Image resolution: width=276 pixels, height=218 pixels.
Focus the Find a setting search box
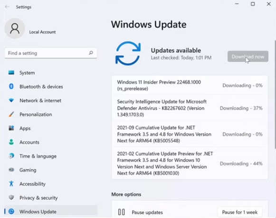click(x=51, y=53)
